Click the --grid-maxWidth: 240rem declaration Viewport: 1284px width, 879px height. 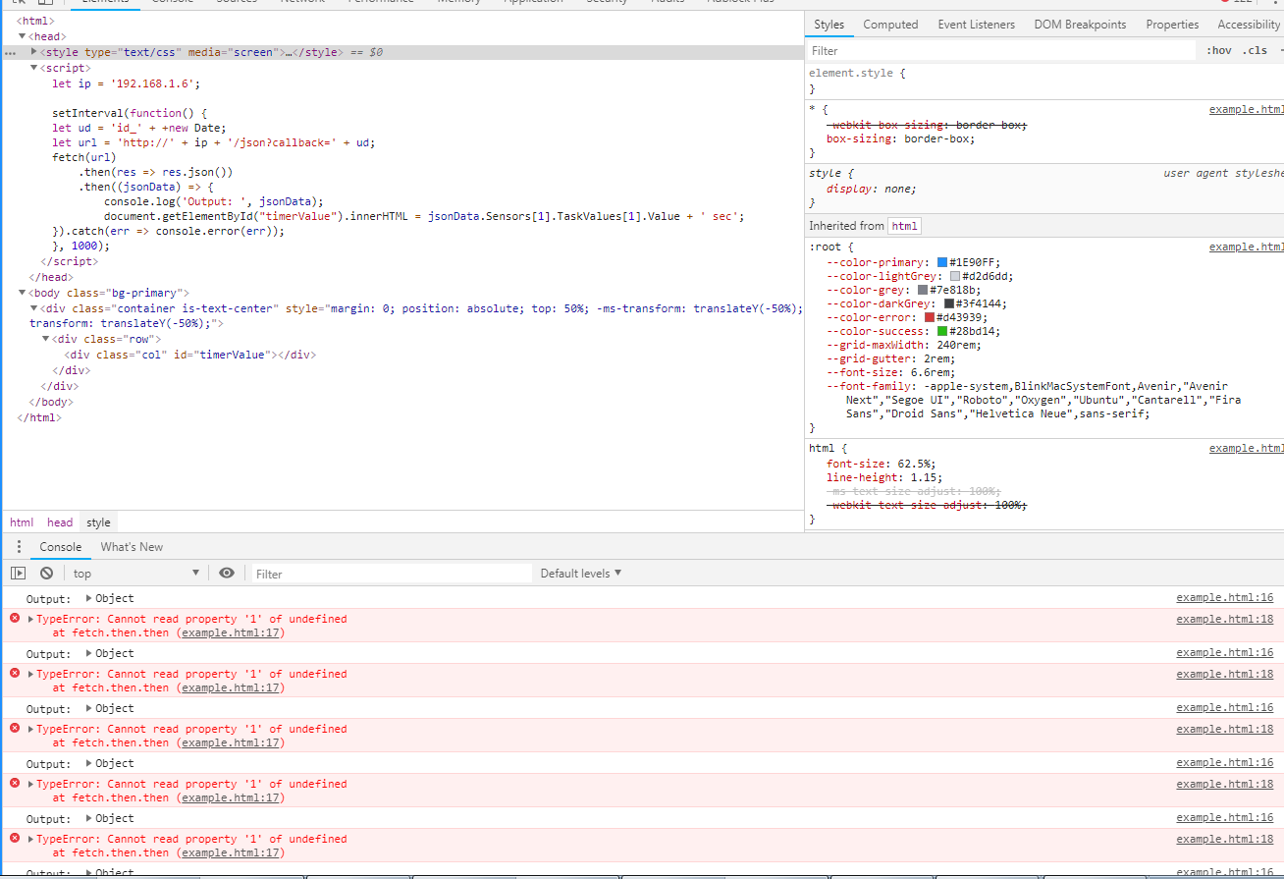click(904, 345)
